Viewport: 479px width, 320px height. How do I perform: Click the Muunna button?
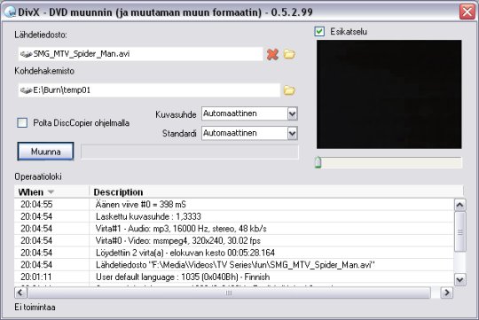[x=45, y=152]
